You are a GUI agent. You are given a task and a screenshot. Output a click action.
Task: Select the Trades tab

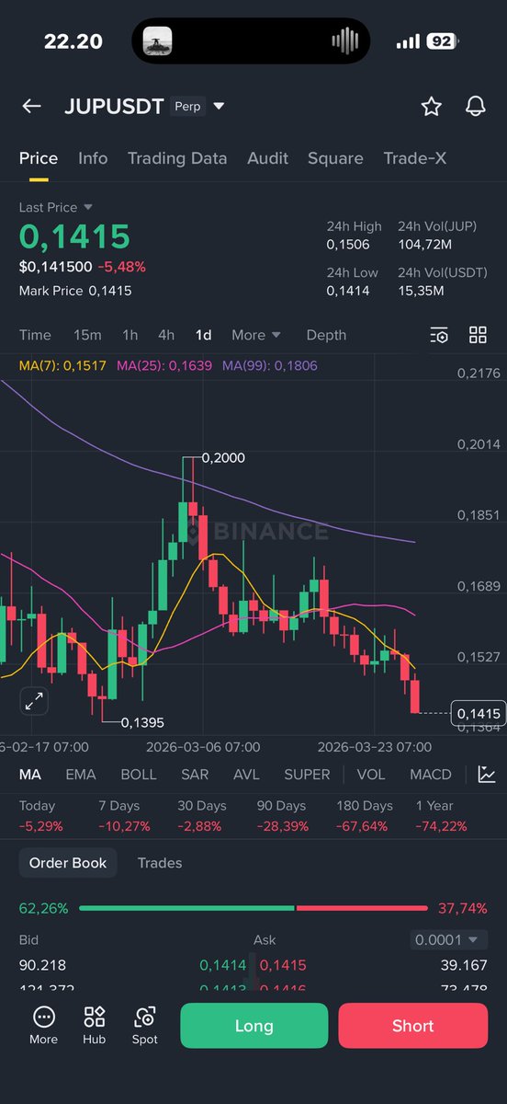[160, 863]
